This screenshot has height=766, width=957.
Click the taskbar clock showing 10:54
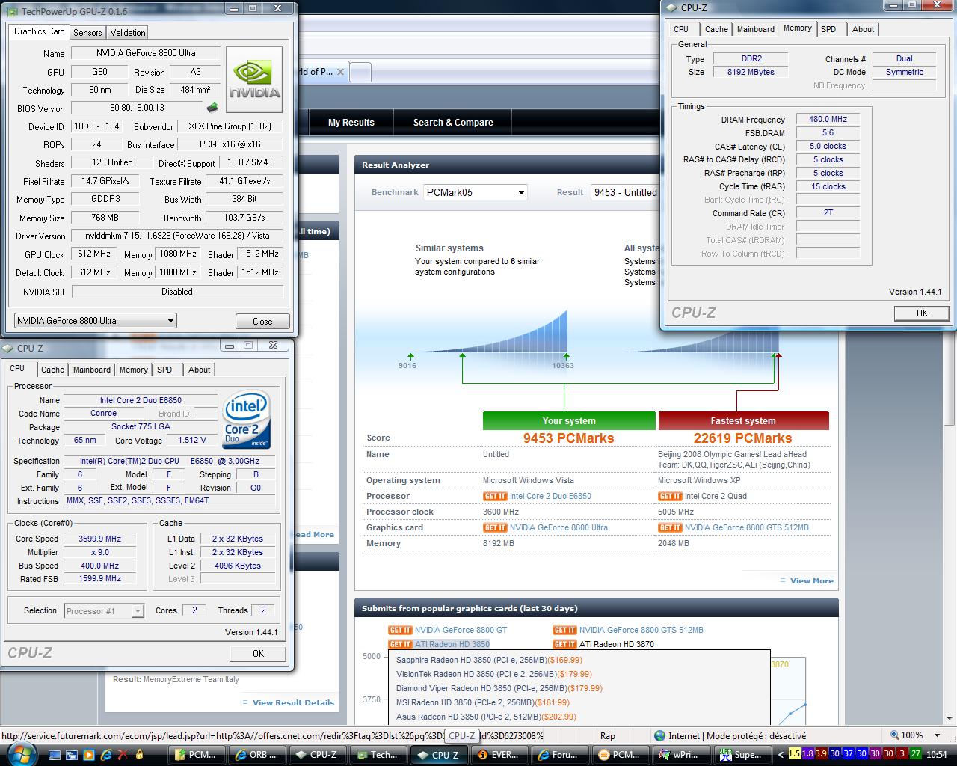coord(936,754)
